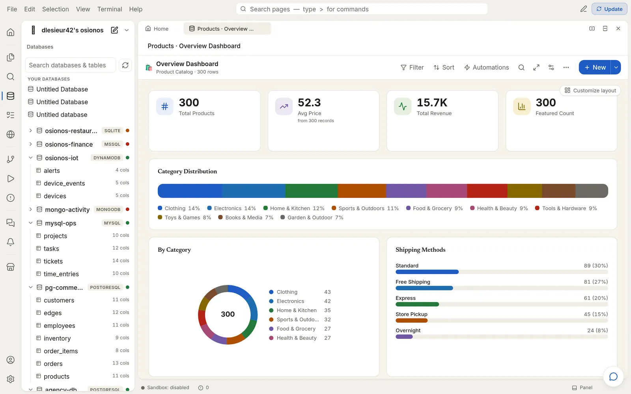Viewport: 631px width, 394px height.
Task: Open Automations
Action: pos(486,67)
